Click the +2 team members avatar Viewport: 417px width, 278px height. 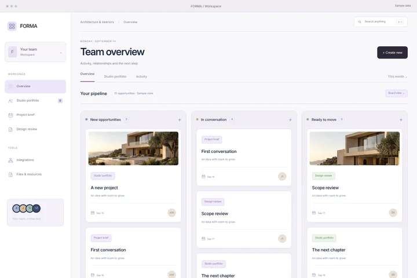[x=36, y=209]
